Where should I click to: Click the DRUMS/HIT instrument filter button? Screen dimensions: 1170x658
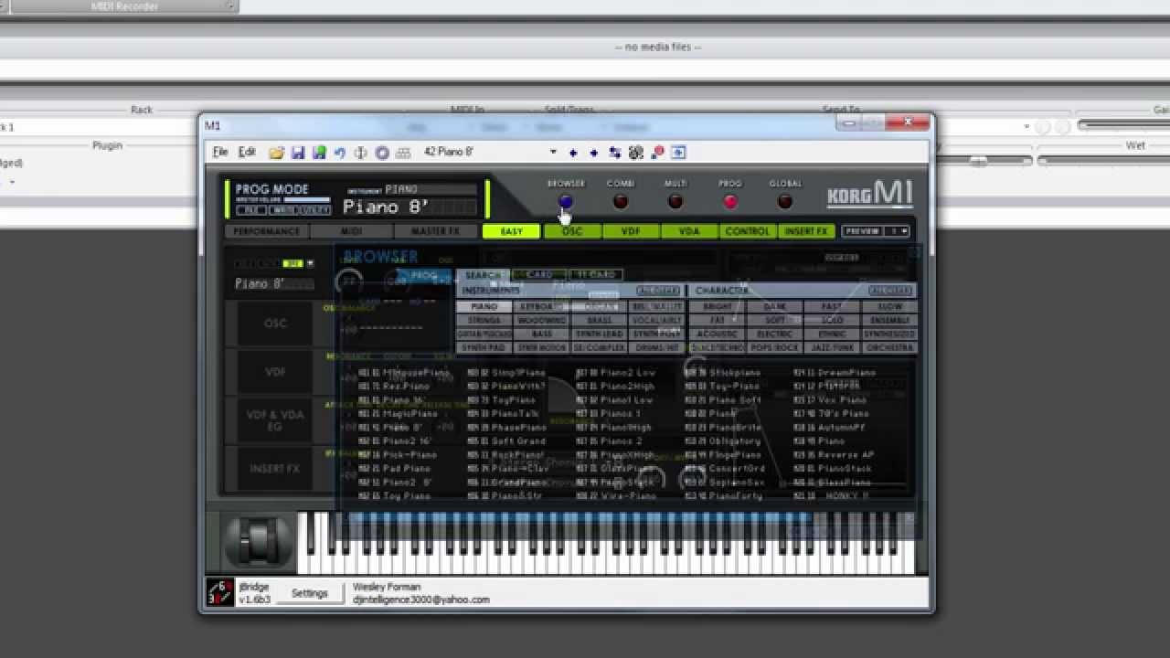click(657, 348)
